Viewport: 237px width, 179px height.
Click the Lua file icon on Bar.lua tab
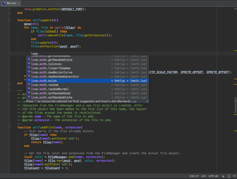click(x=4, y=3)
